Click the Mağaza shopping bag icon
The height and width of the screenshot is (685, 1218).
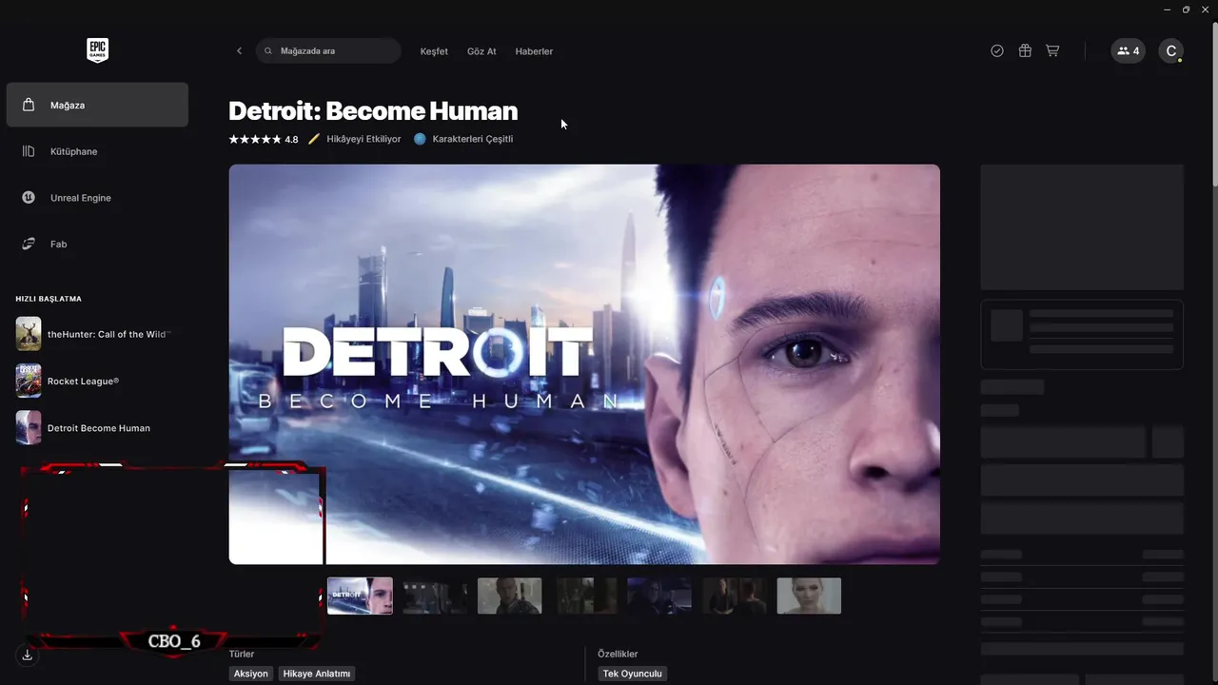29,105
